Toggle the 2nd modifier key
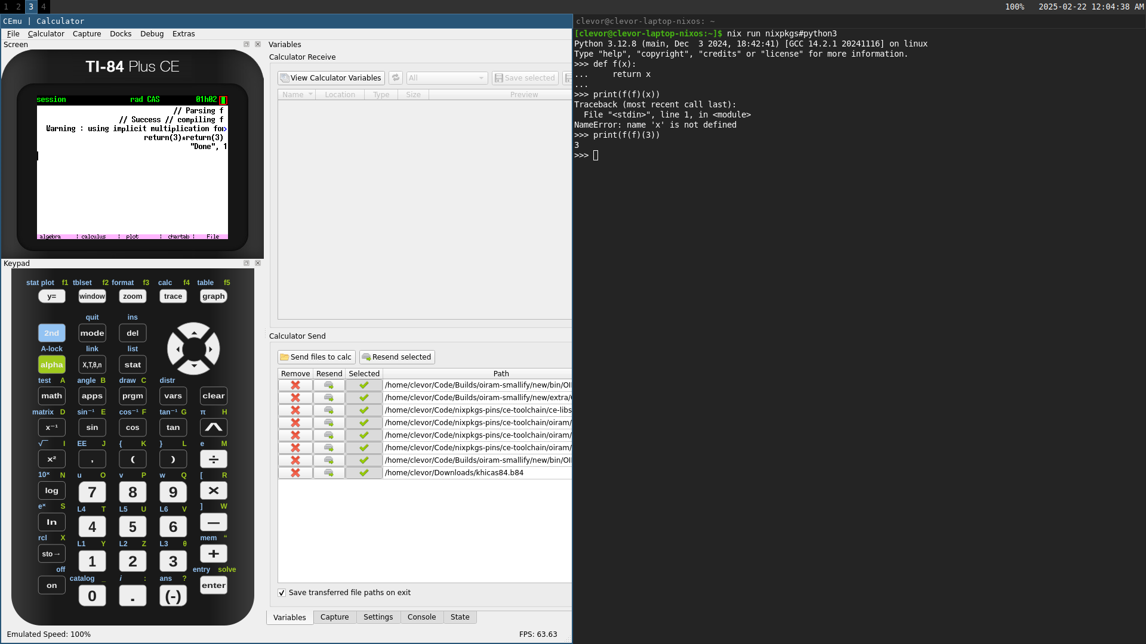1146x644 pixels. tap(52, 333)
